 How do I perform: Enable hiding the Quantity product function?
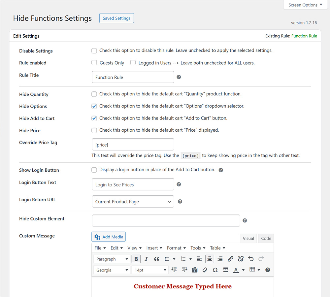click(x=94, y=94)
